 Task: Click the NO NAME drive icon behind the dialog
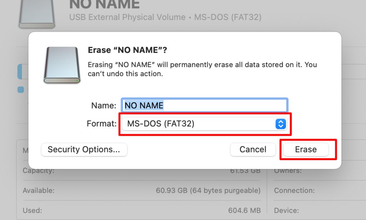37,14
